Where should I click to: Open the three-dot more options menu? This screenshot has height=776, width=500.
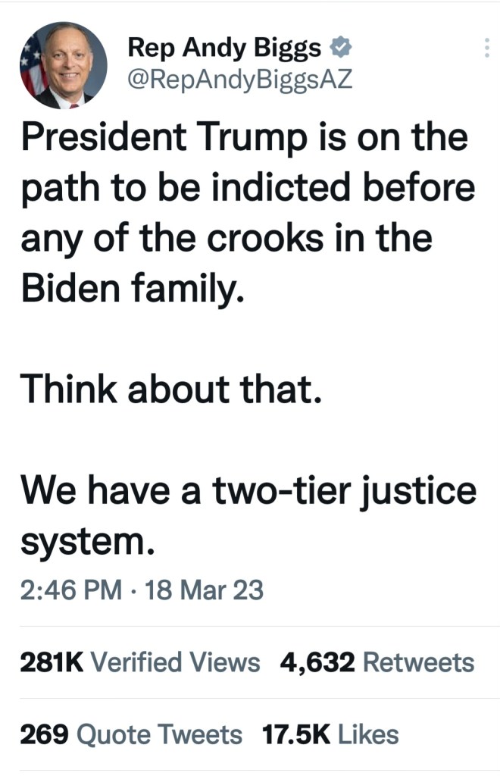tap(486, 49)
